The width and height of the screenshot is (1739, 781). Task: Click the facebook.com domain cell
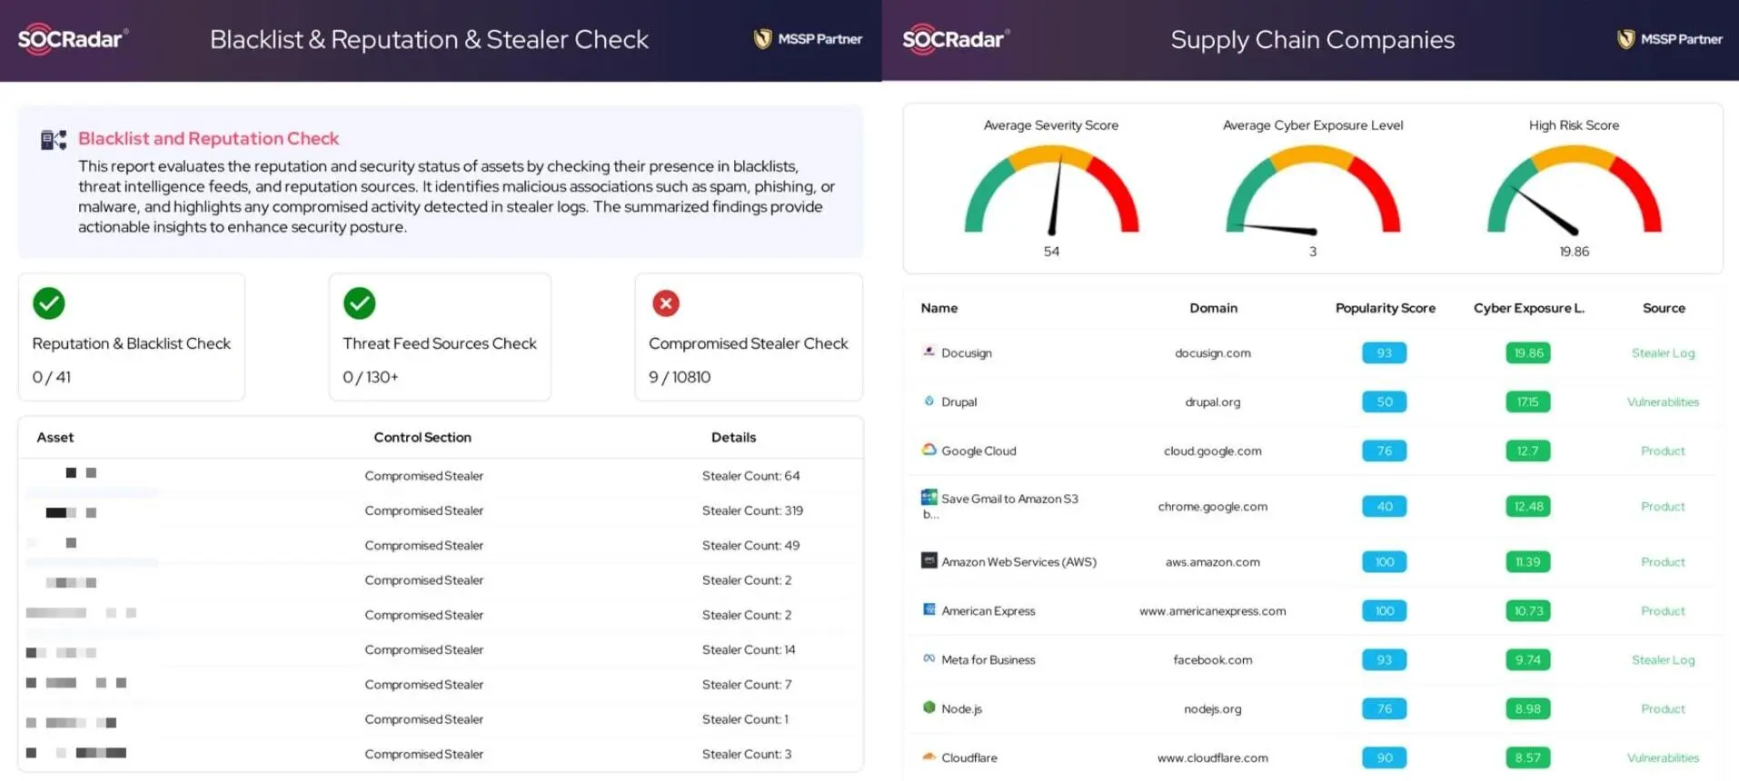1213,660
